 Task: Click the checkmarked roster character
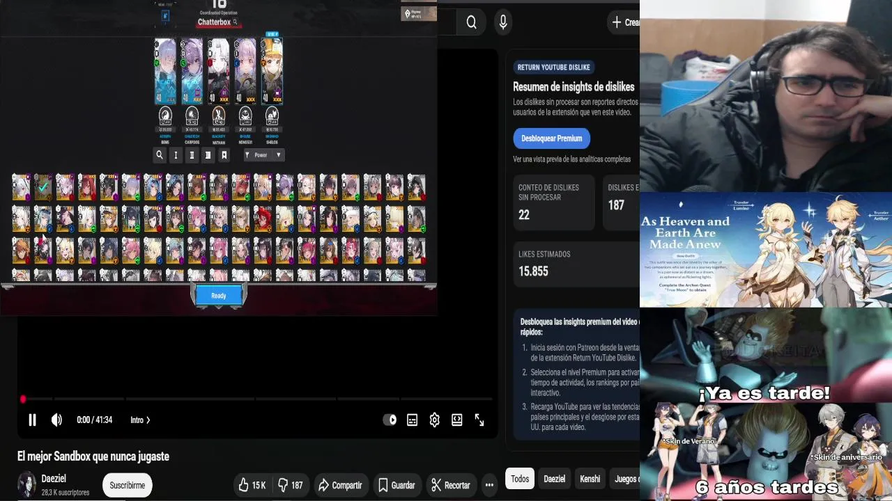(43, 186)
